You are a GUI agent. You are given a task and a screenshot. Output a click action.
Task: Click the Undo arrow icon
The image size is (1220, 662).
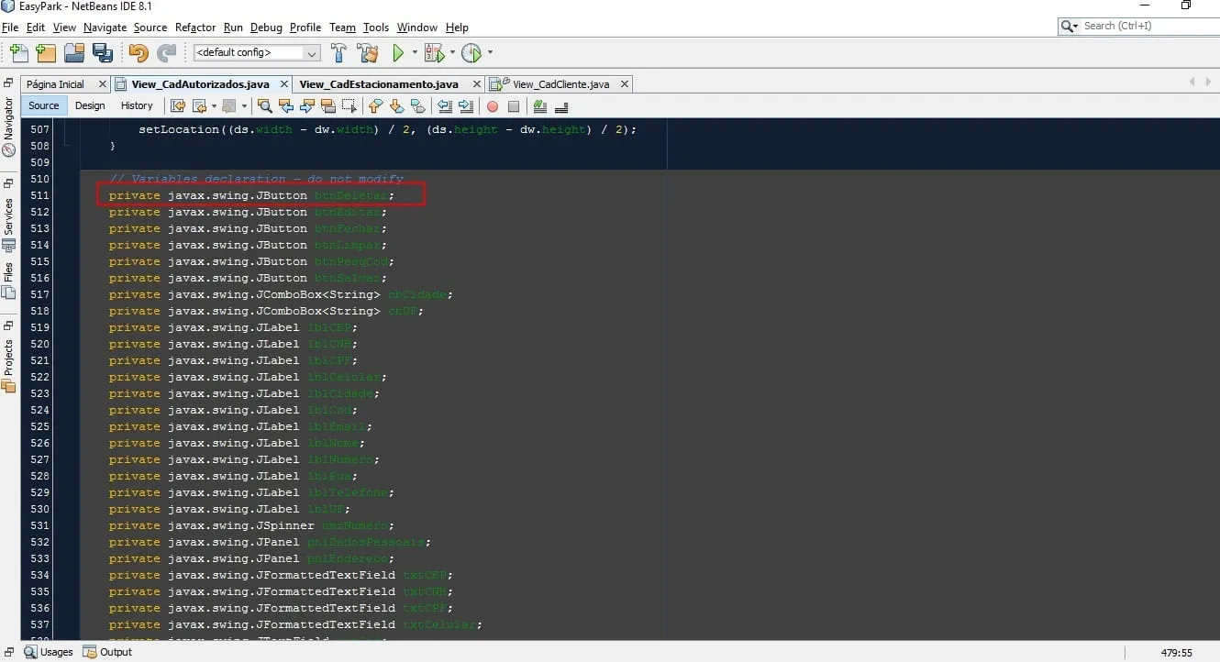(139, 53)
